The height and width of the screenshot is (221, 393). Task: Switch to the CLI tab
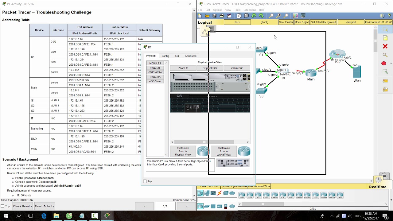coord(177,56)
